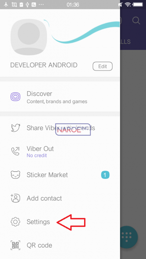The width and height of the screenshot is (146, 259).
Task: Tap the Wi-Fi icon in status bar
Action: 128,5
